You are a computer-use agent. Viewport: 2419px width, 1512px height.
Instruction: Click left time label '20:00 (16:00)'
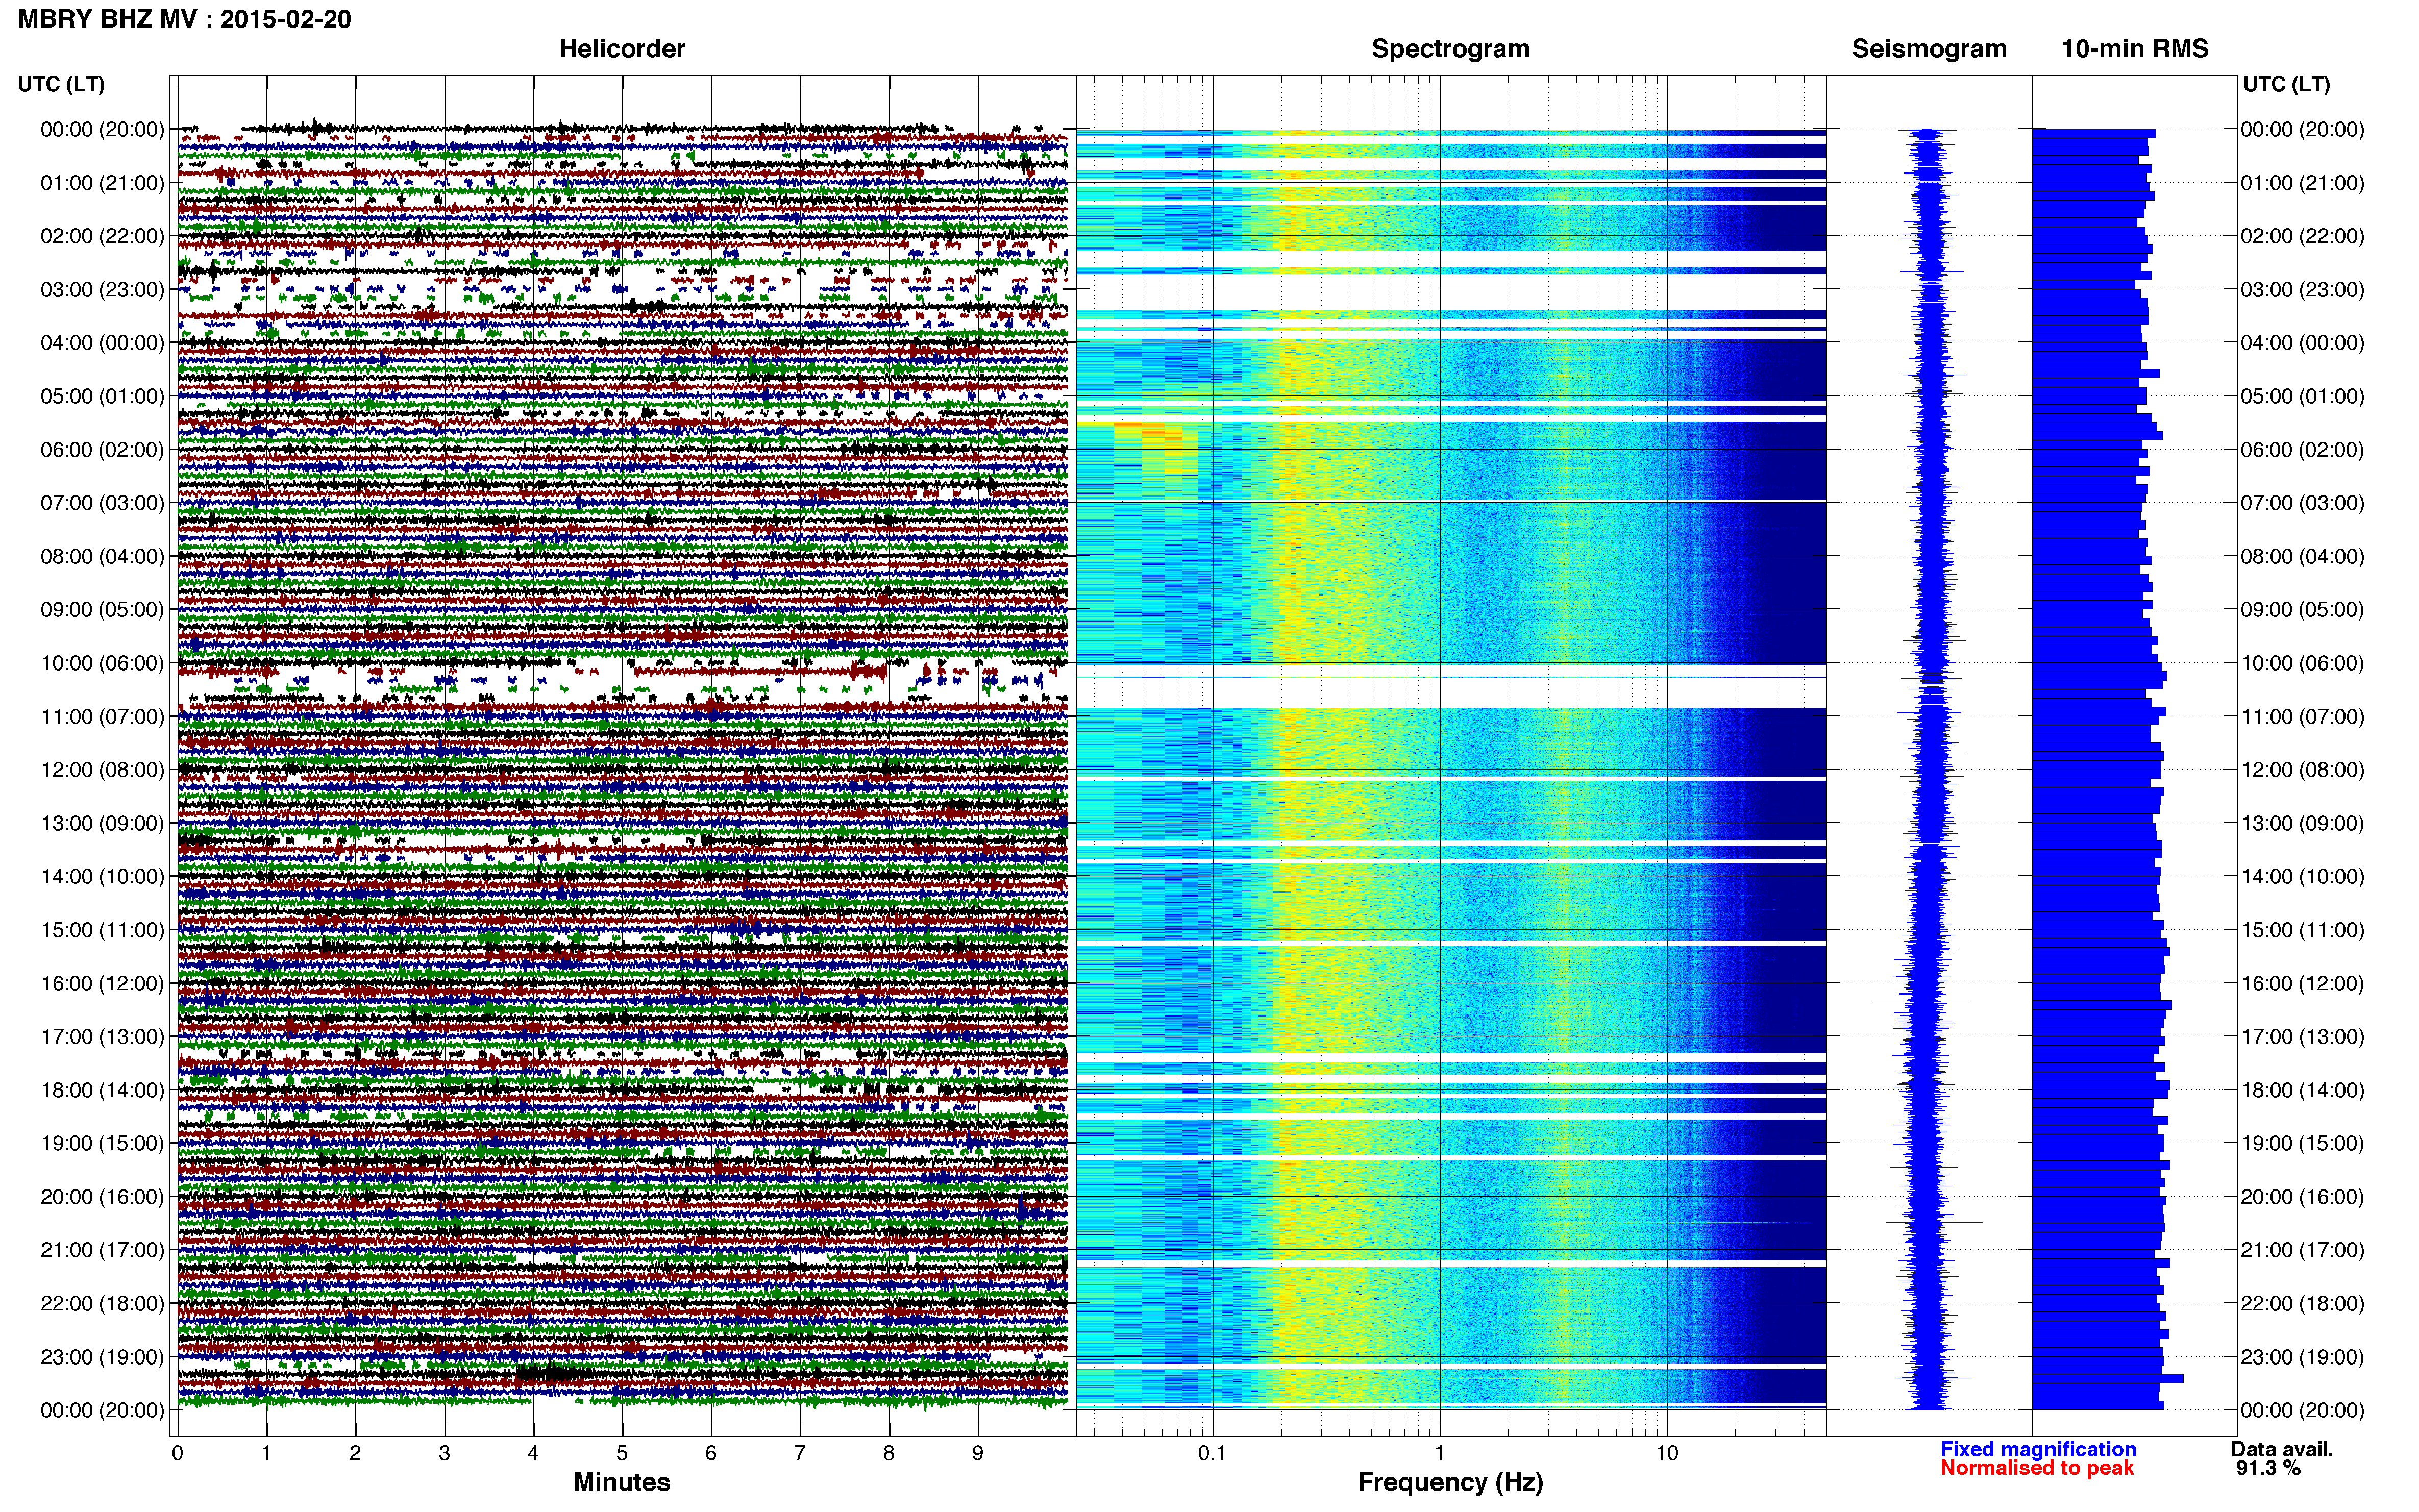tap(102, 1197)
